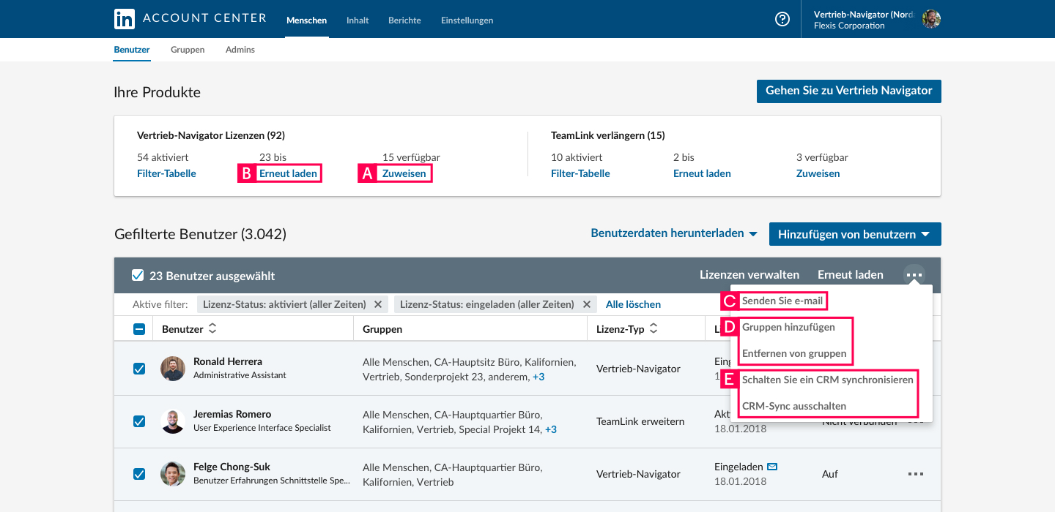Click 'User Experience Interface Specialist' job title

click(262, 428)
